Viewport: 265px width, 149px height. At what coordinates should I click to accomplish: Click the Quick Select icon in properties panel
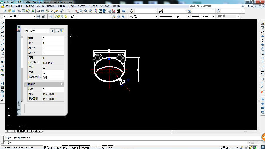point(62,31)
